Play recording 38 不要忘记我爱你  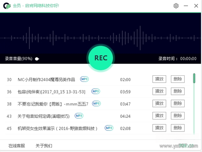159,103
